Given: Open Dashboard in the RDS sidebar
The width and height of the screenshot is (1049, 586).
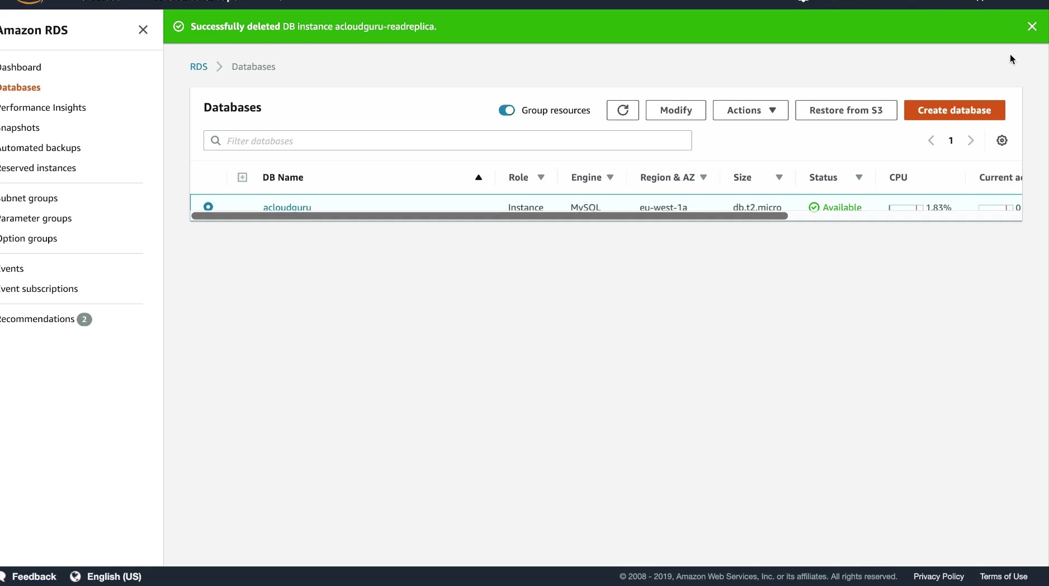Looking at the screenshot, I should pos(21,67).
